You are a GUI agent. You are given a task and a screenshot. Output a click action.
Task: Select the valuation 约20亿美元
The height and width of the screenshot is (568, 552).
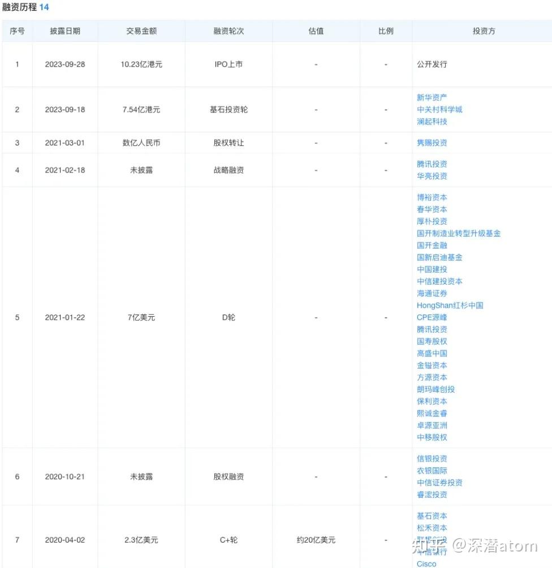pyautogui.click(x=316, y=540)
